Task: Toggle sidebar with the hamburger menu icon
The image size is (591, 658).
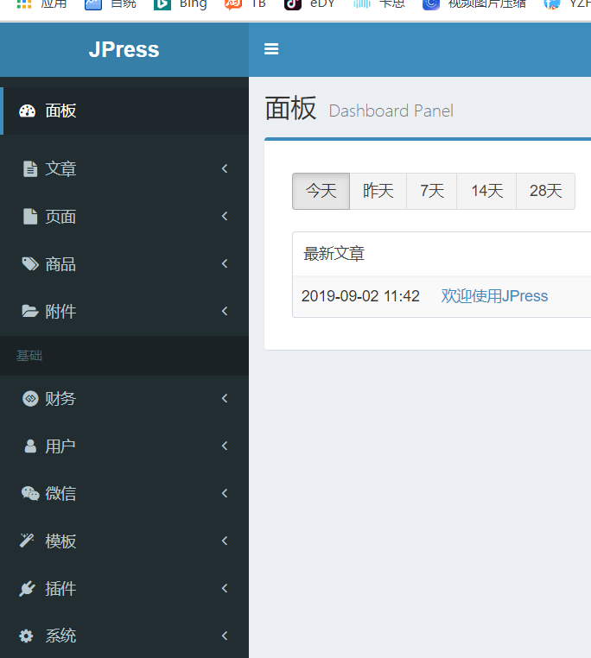Action: [x=271, y=49]
